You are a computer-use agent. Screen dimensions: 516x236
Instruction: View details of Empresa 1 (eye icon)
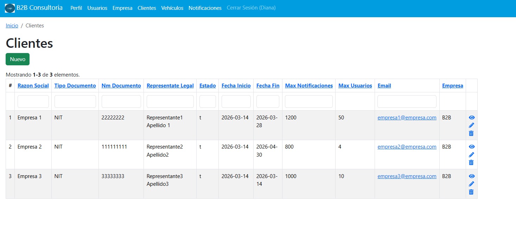pos(472,118)
